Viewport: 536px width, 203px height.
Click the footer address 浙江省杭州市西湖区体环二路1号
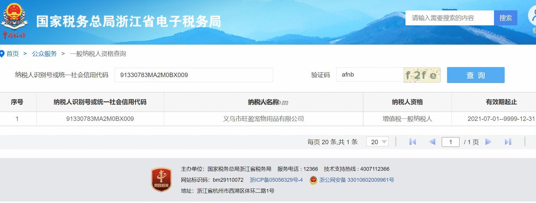click(235, 191)
